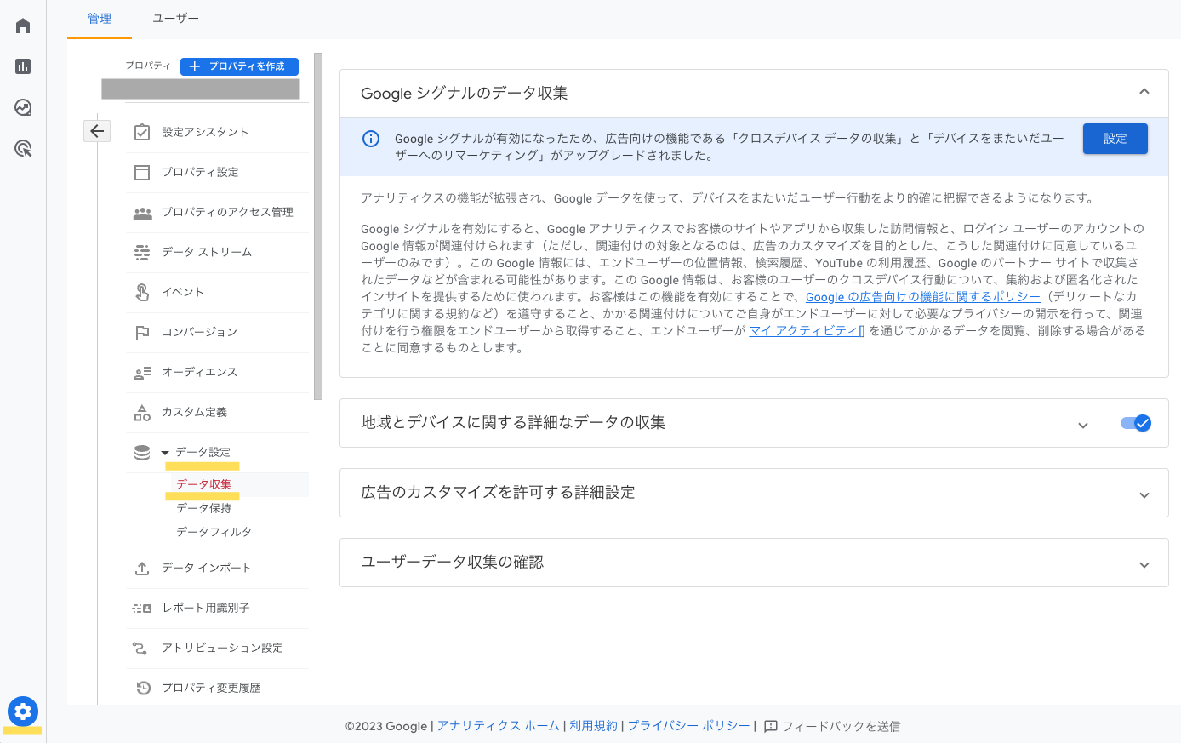Open the マイ アクティビティ link
Image resolution: width=1181 pixels, height=743 pixels.
807,331
